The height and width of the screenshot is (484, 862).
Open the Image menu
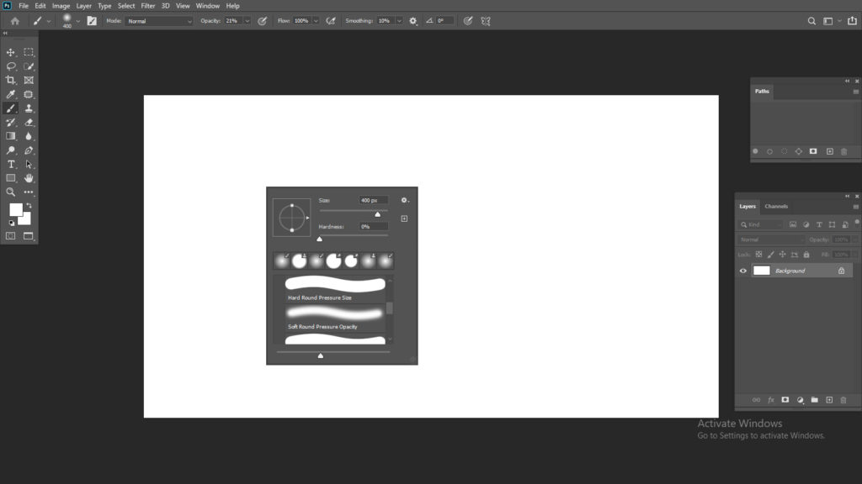(61, 6)
